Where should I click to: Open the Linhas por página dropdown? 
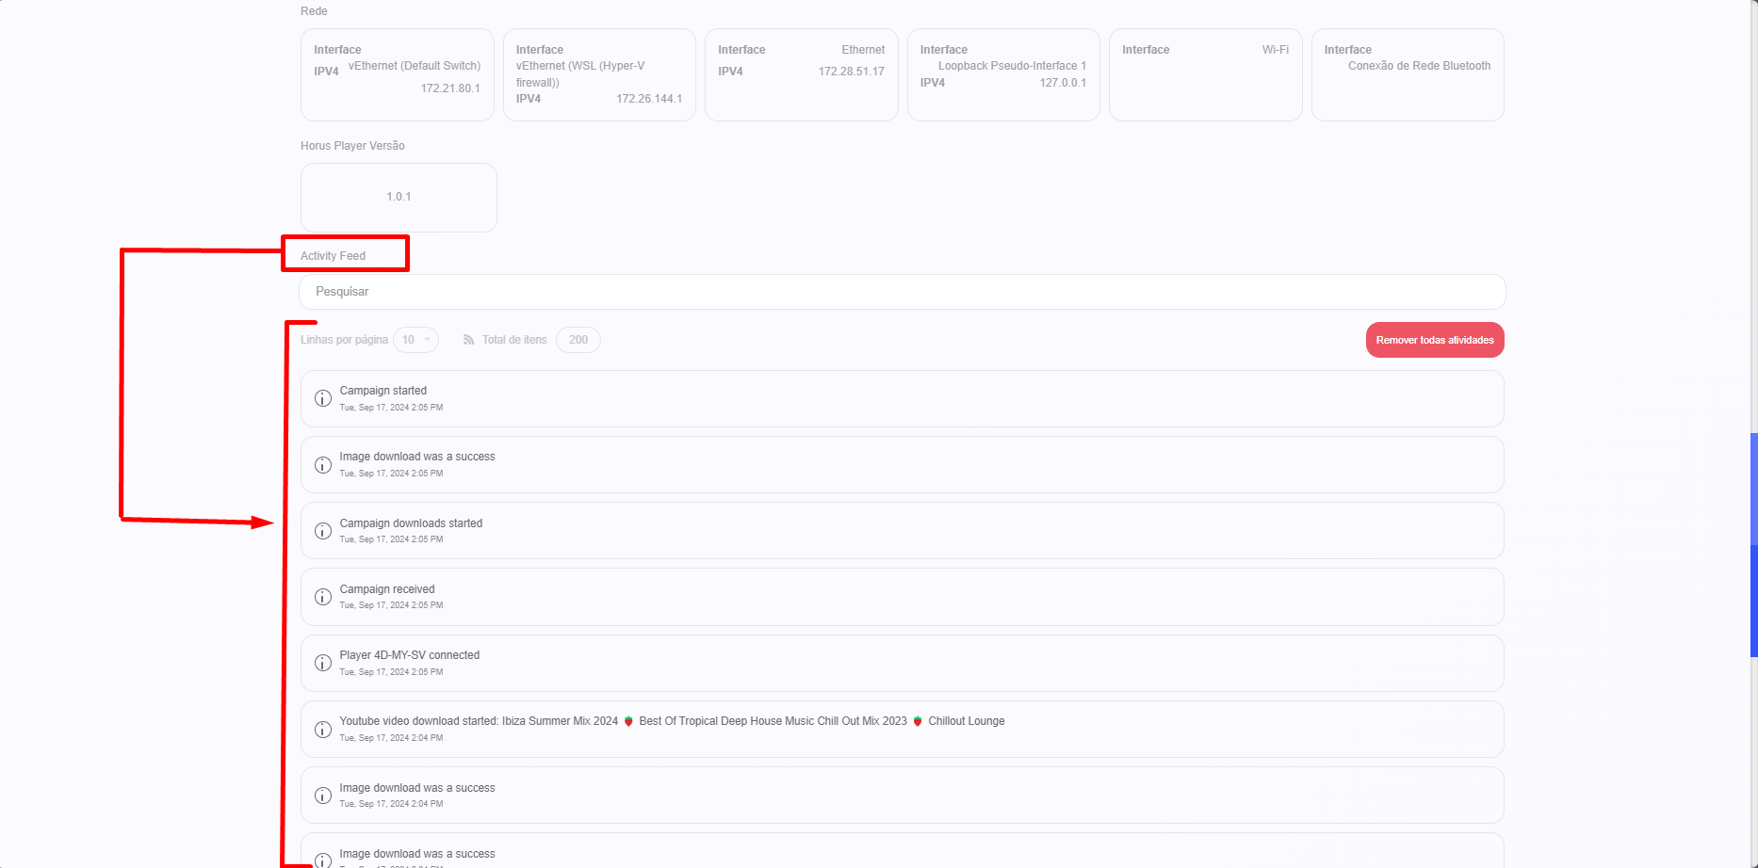tap(415, 340)
